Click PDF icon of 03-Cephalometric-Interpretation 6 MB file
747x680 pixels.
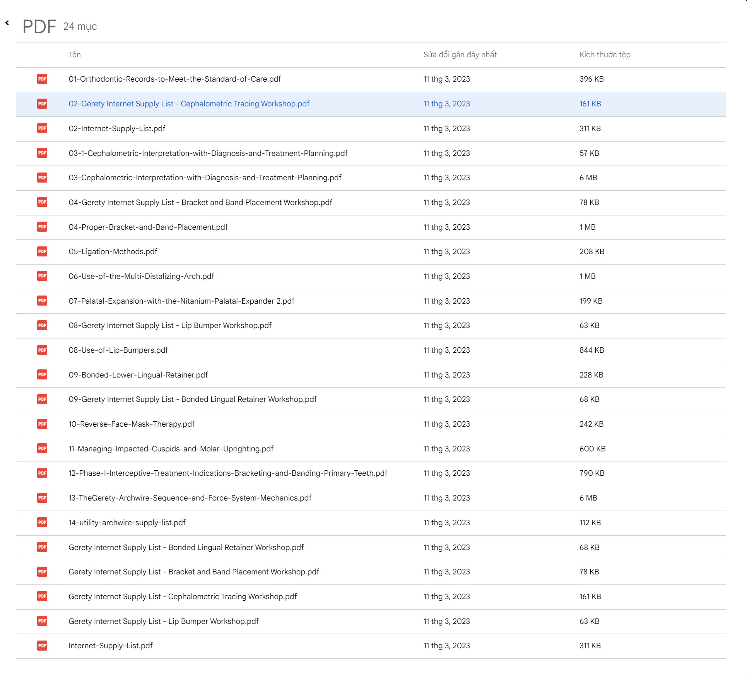(x=42, y=178)
